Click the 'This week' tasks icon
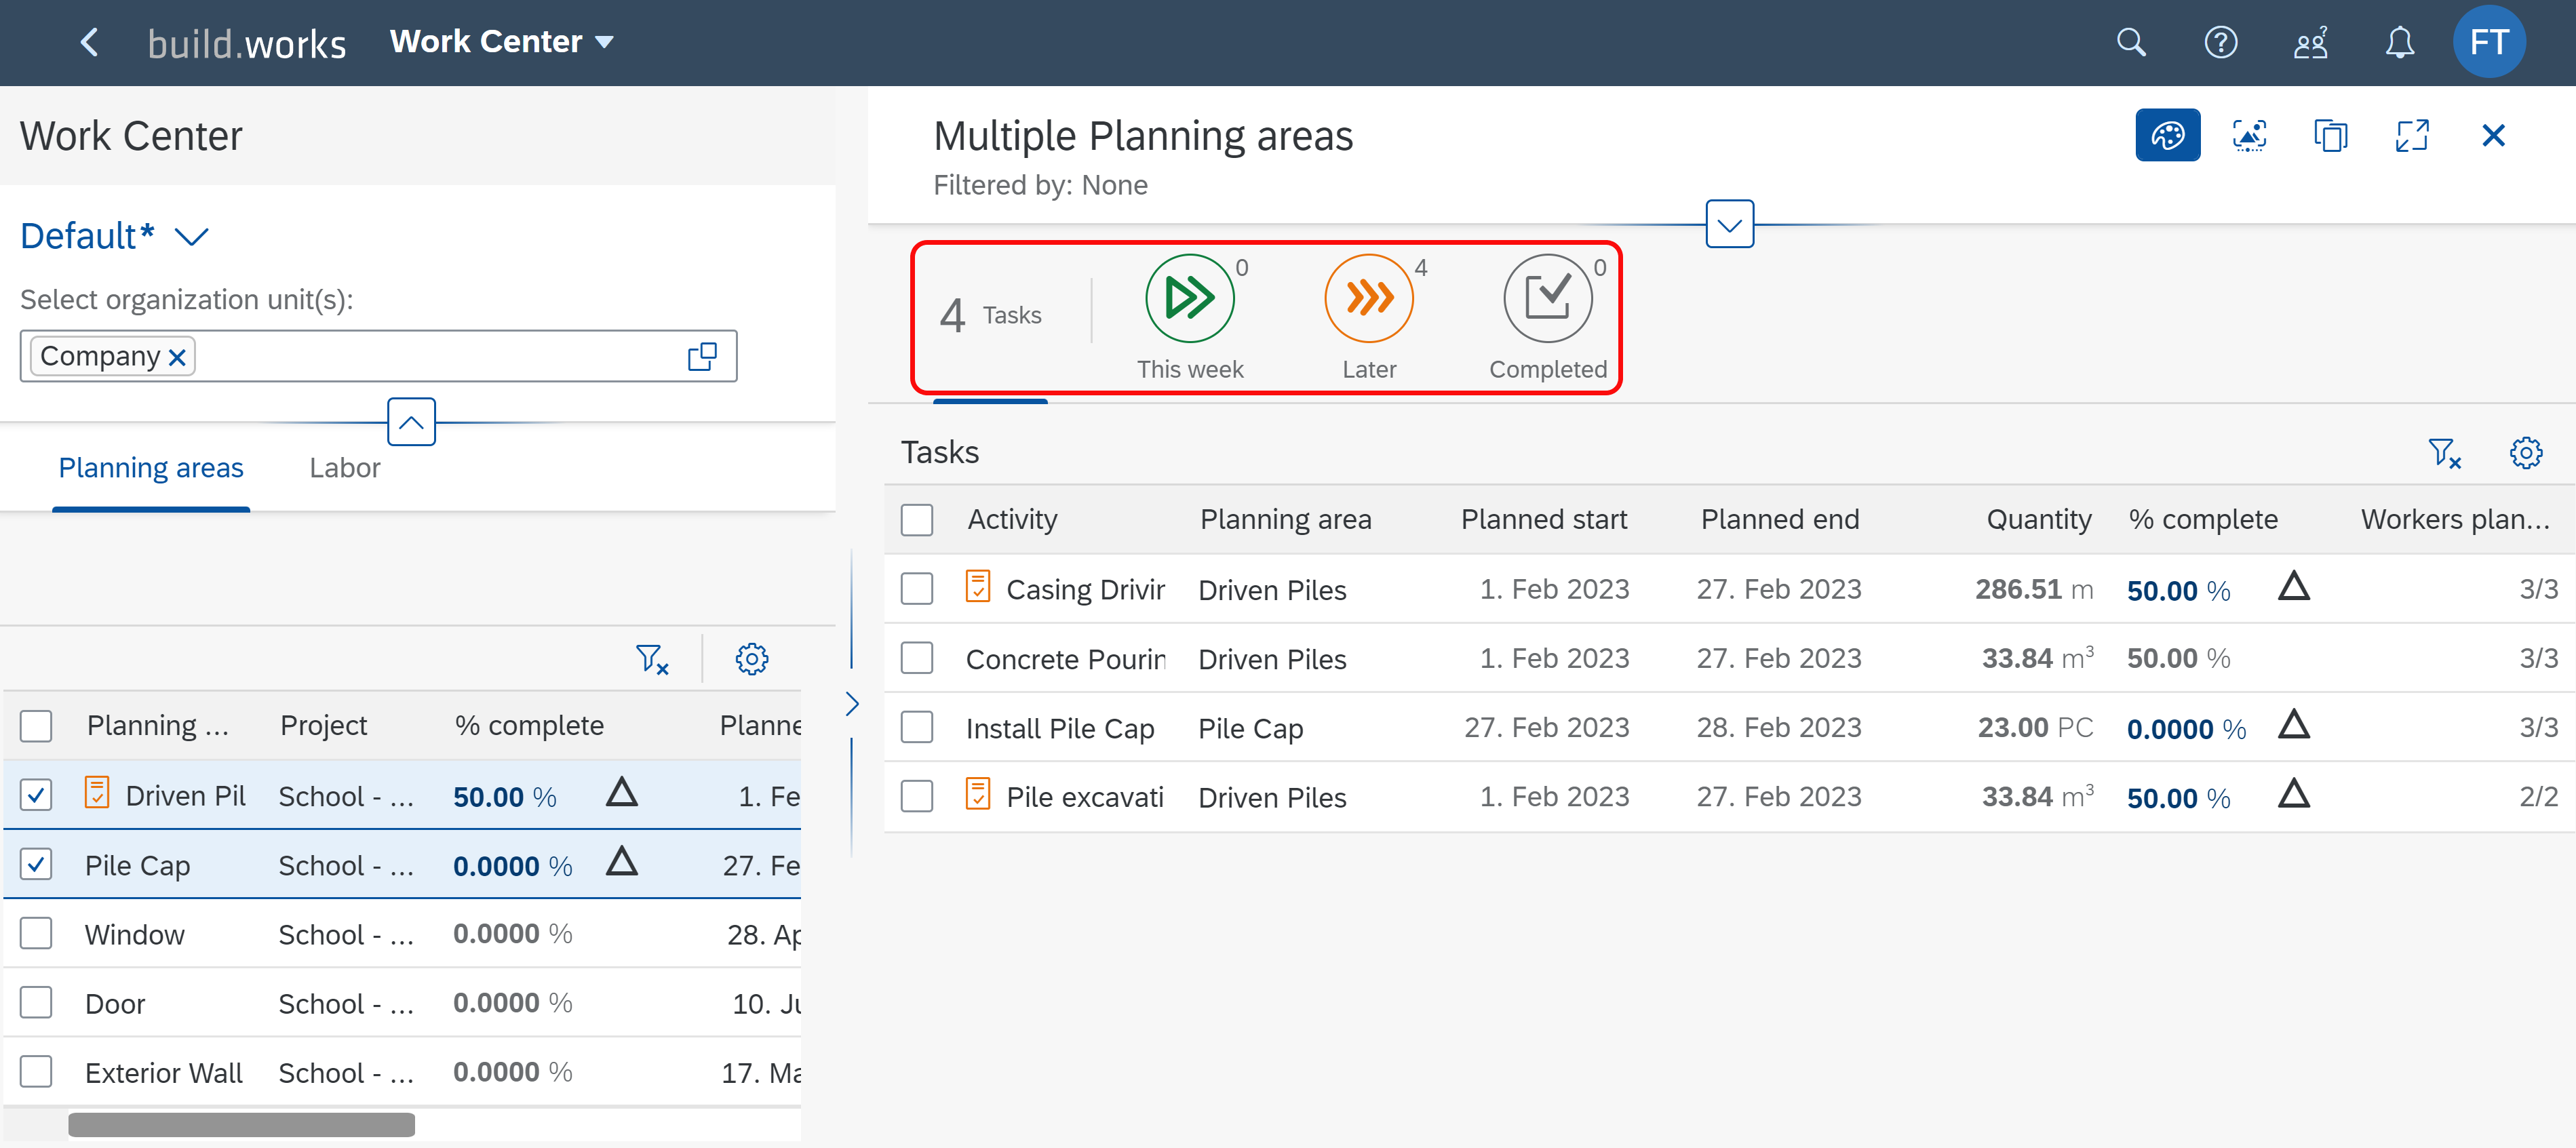Screen dimensions: 2576x1148 [x=1189, y=298]
